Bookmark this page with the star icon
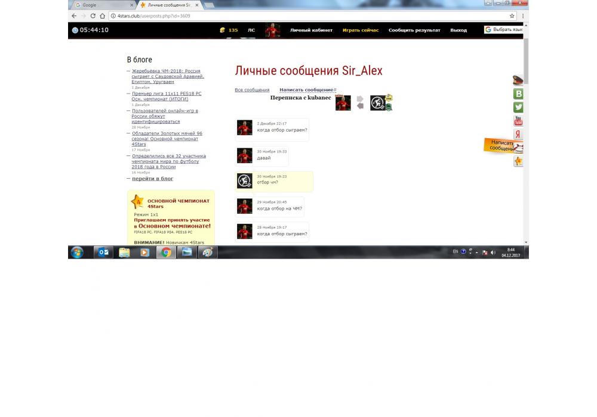This screenshot has height=417, width=597. (x=512, y=16)
